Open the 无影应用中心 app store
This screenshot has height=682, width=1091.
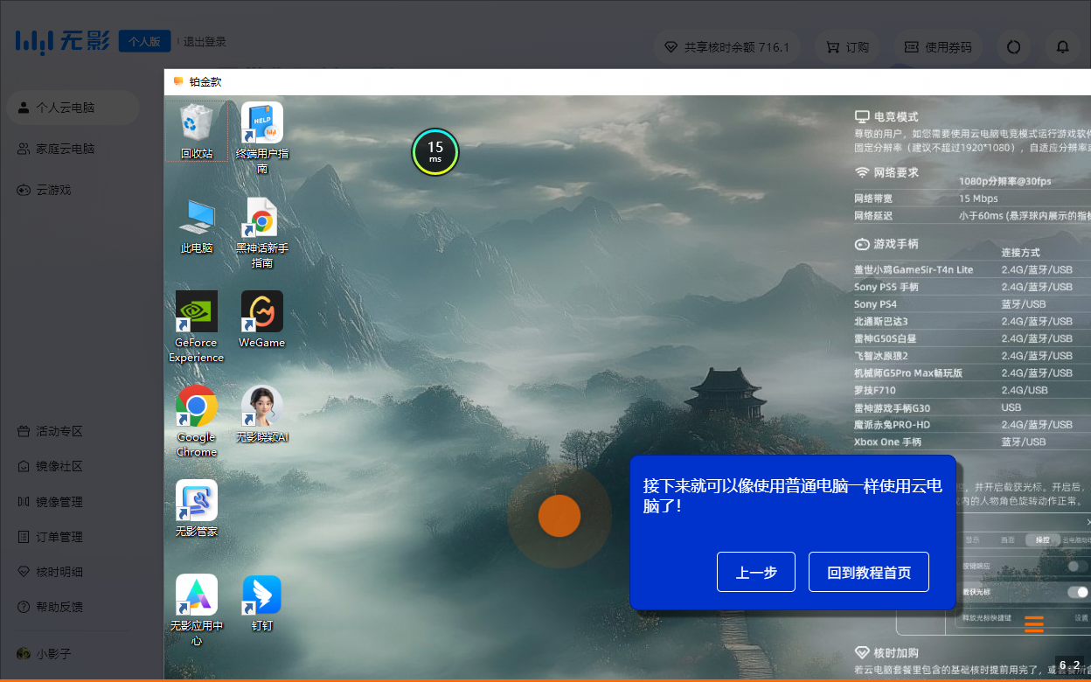(196, 595)
